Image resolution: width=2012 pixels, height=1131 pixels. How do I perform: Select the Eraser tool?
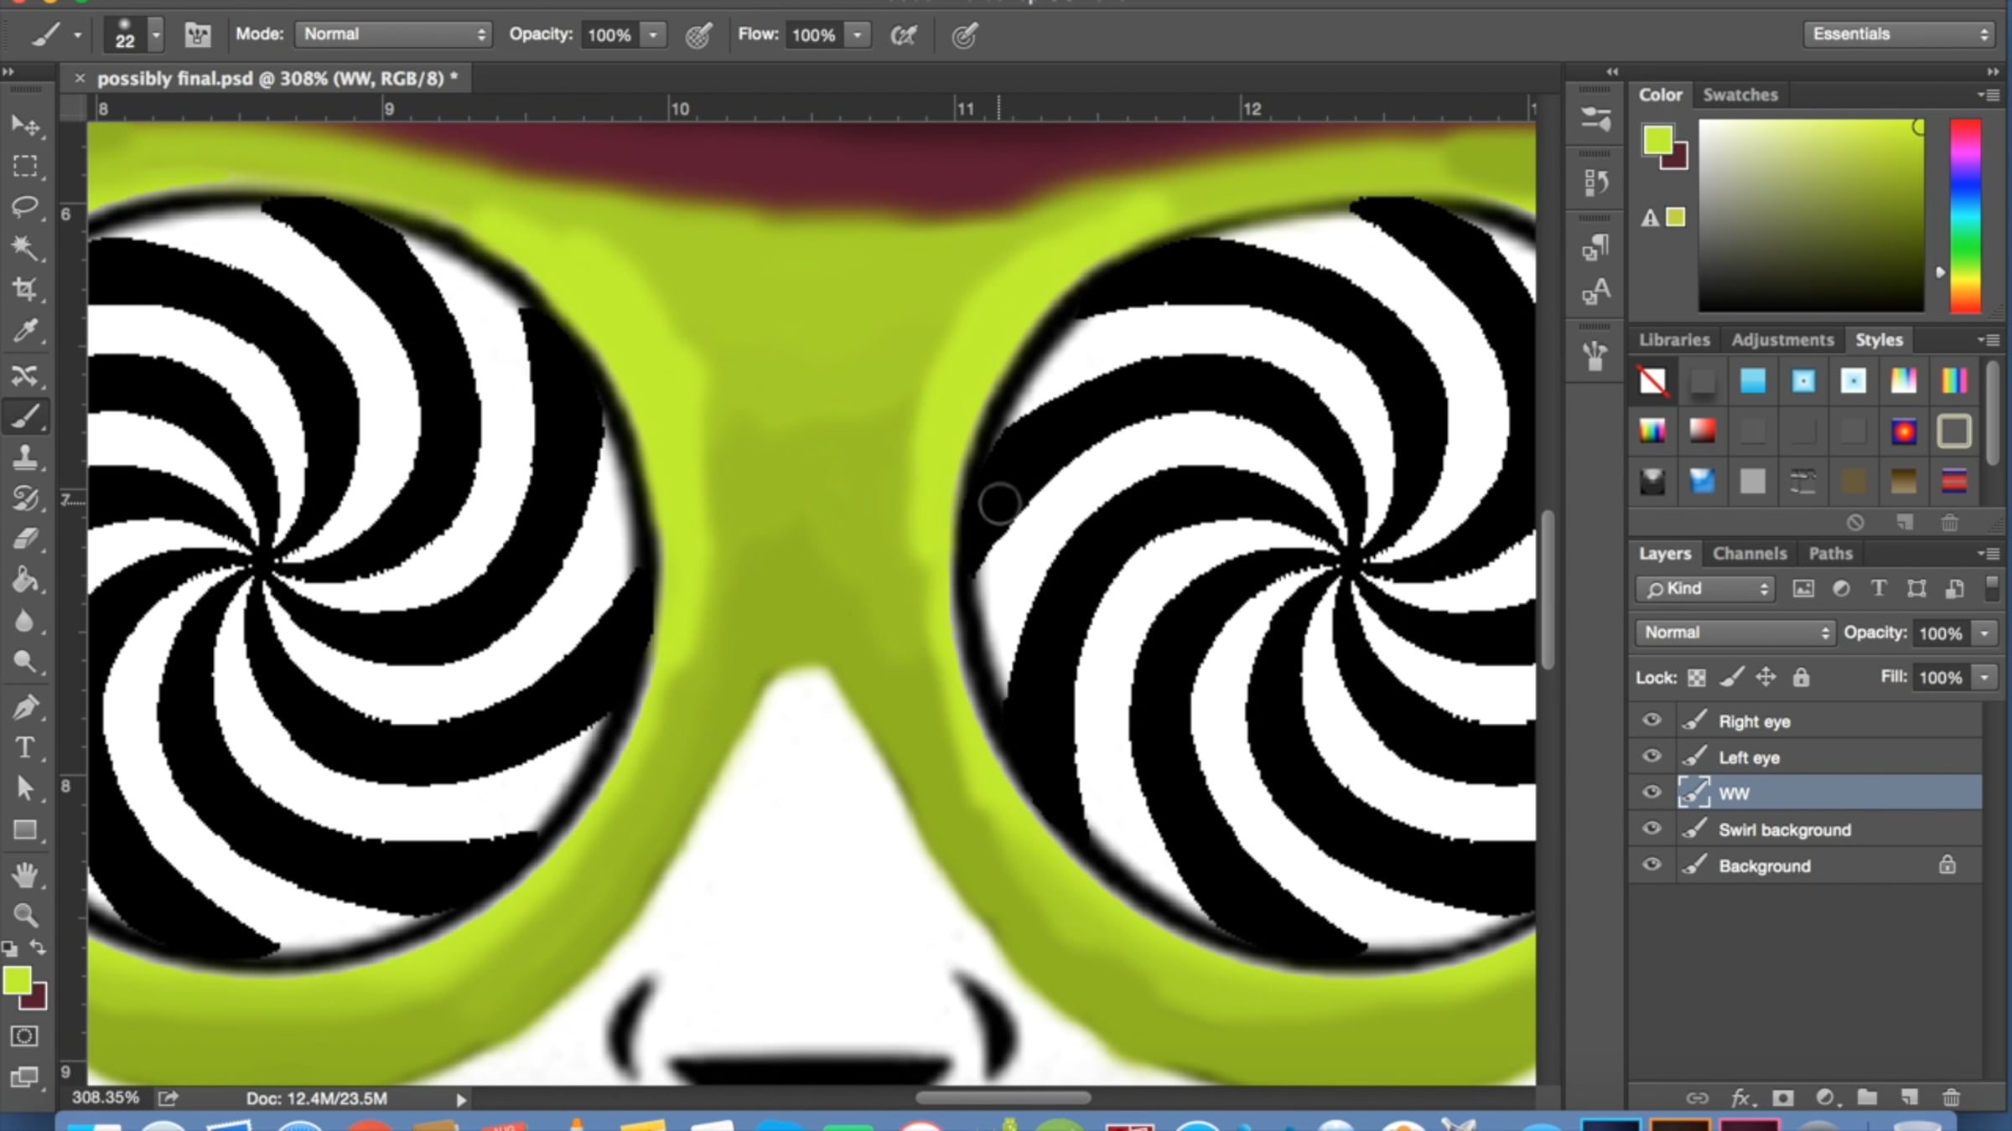coord(25,539)
